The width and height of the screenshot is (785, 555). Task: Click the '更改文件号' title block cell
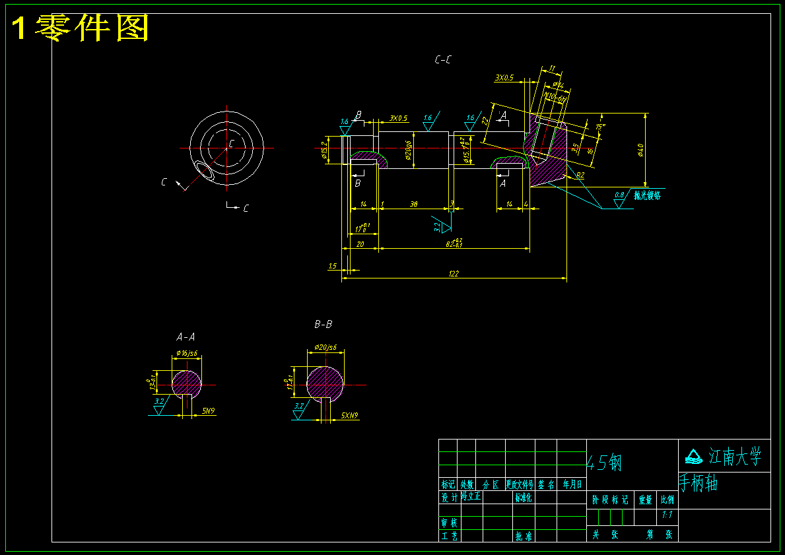pos(520,484)
